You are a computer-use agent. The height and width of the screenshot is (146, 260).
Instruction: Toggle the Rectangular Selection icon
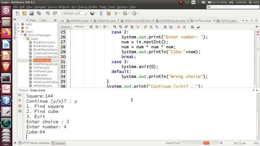pyautogui.click(x=138, y=27)
